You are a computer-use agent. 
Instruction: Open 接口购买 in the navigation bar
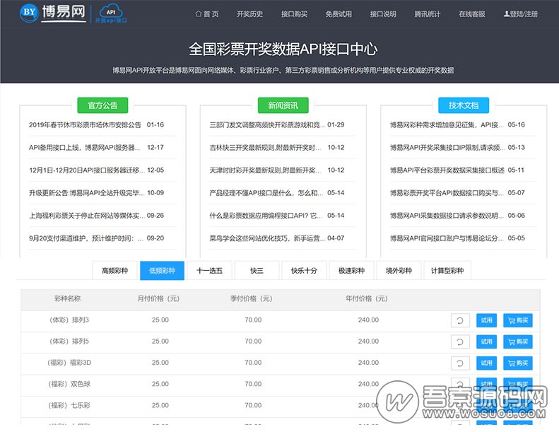click(294, 14)
